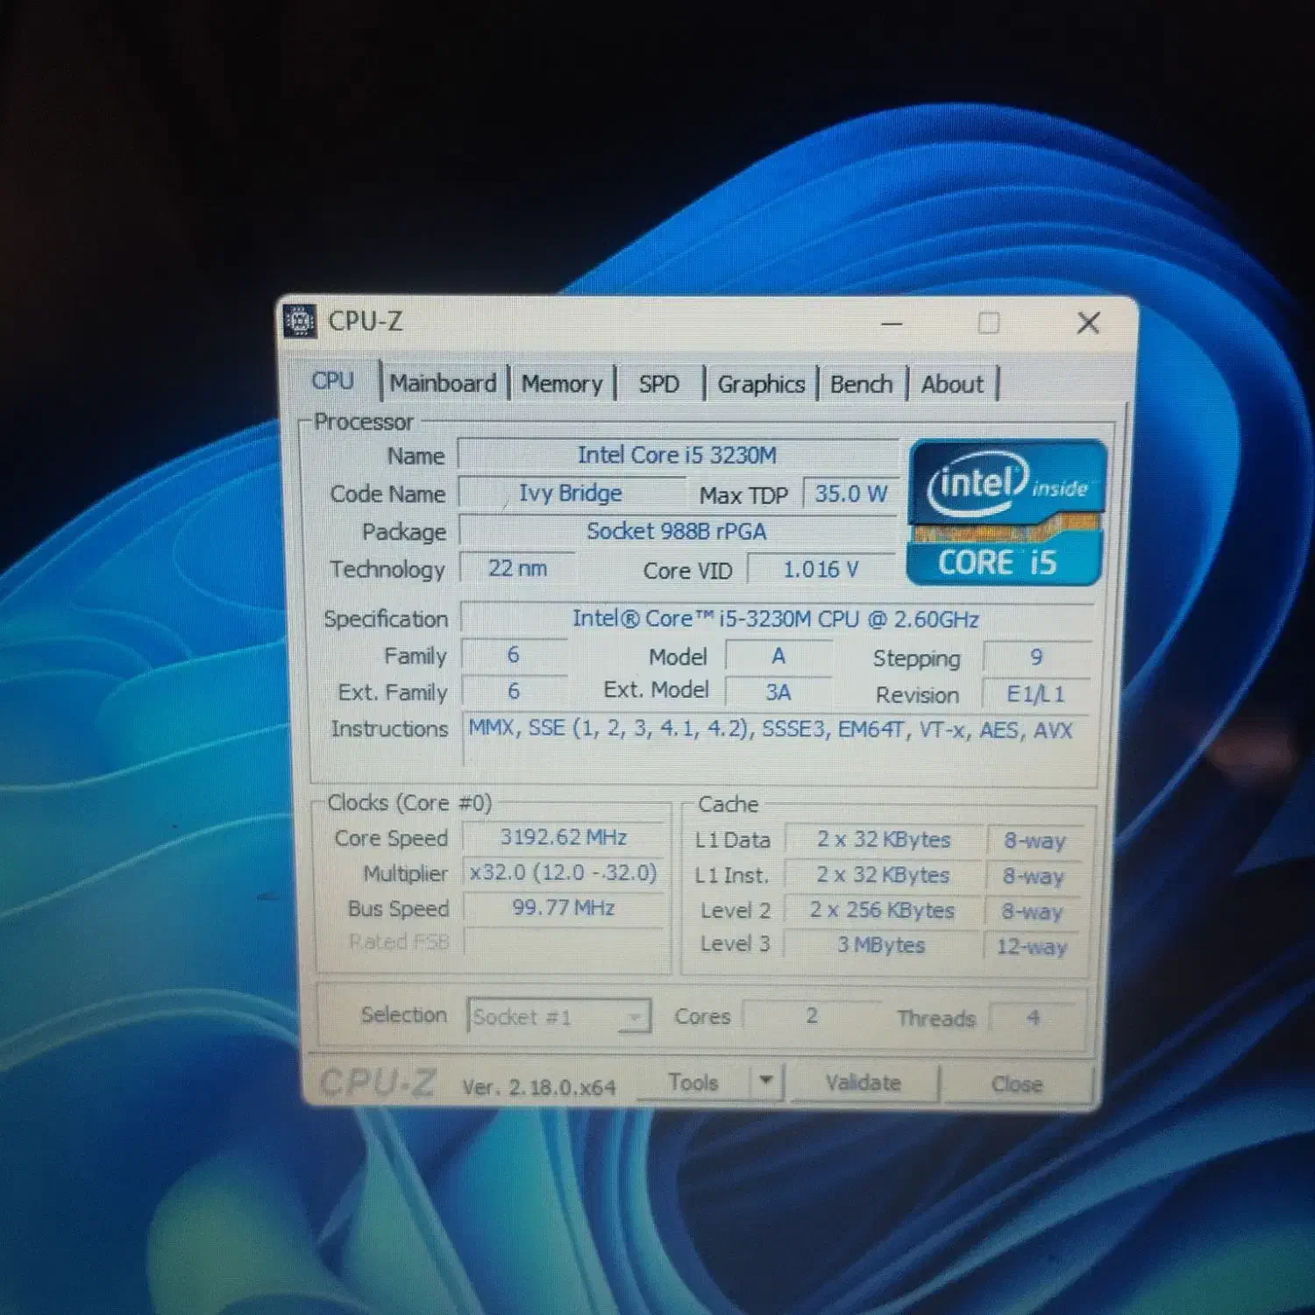The image size is (1315, 1315).
Task: Click the Validate button
Action: [864, 1084]
